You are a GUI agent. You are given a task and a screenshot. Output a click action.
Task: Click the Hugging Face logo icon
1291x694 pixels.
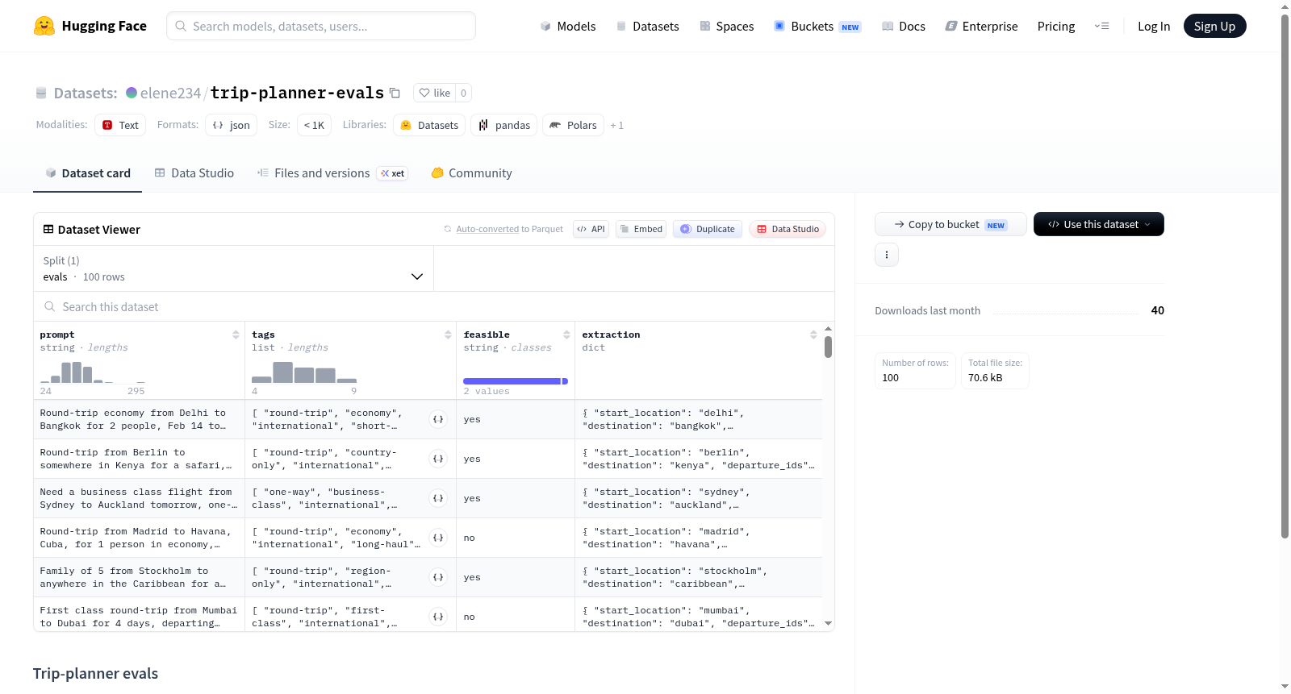coord(44,26)
